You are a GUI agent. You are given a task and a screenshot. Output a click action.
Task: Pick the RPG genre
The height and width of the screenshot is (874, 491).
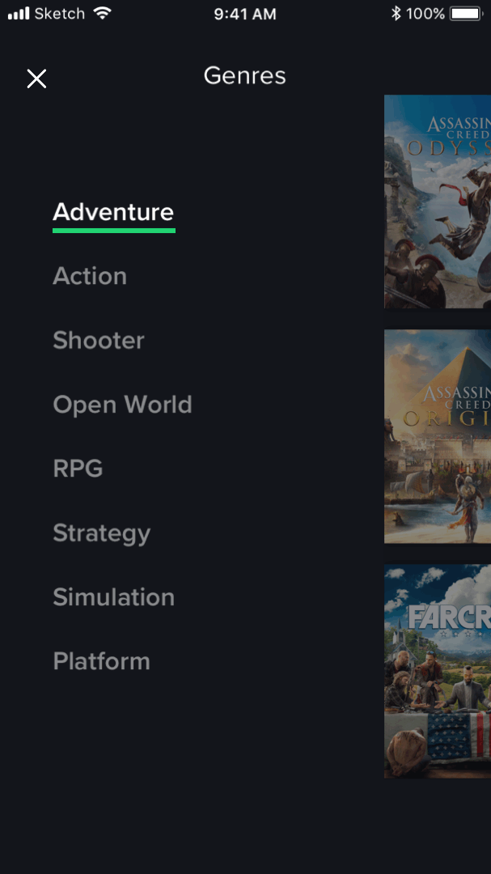pos(78,469)
